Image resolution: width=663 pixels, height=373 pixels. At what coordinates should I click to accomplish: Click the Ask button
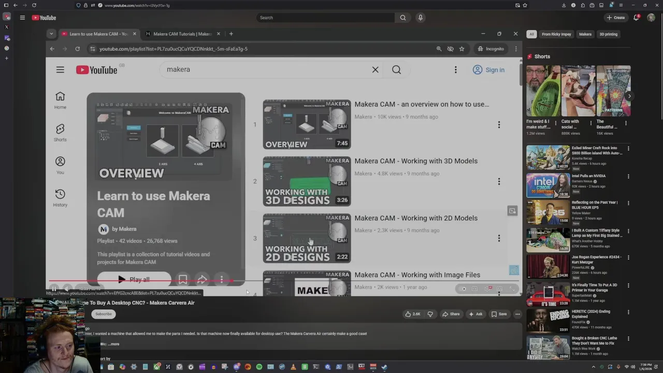tap(475, 314)
